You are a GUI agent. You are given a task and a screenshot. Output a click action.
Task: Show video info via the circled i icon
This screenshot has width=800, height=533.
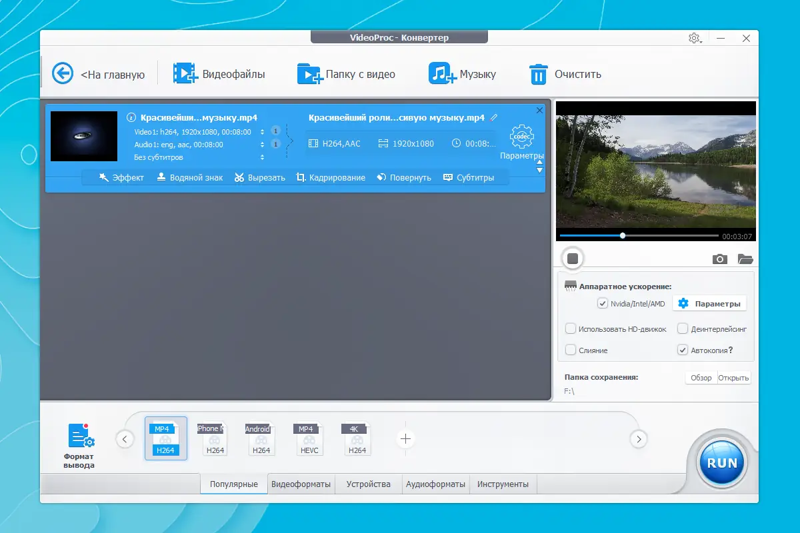(131, 117)
